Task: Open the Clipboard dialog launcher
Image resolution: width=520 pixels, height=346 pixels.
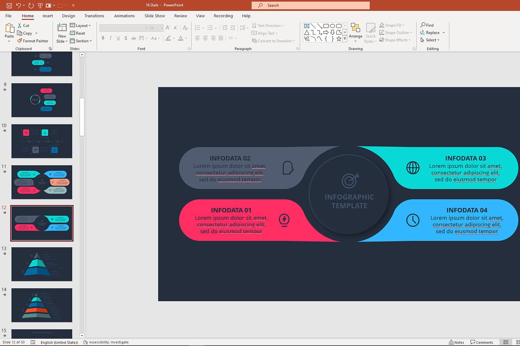Action: (x=50, y=49)
